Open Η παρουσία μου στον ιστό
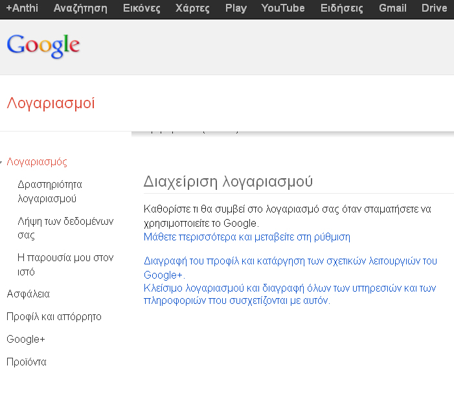 (65, 264)
